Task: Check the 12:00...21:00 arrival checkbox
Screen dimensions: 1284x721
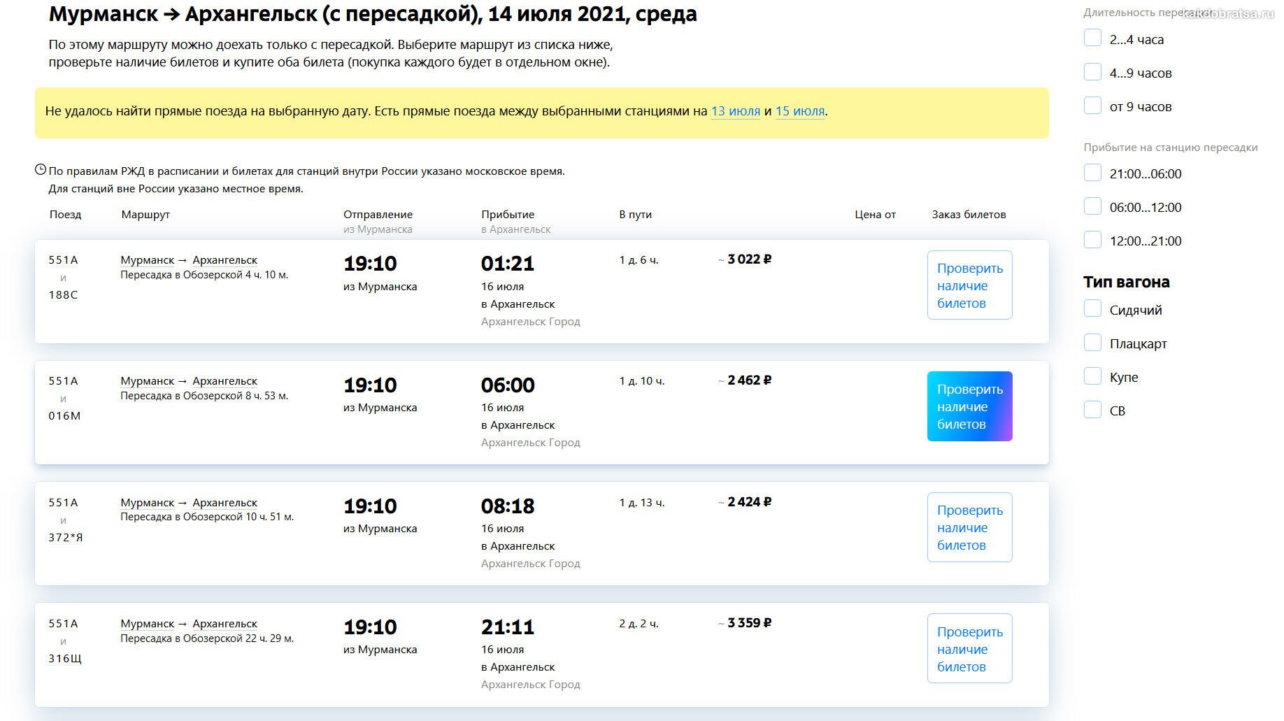Action: point(1092,240)
